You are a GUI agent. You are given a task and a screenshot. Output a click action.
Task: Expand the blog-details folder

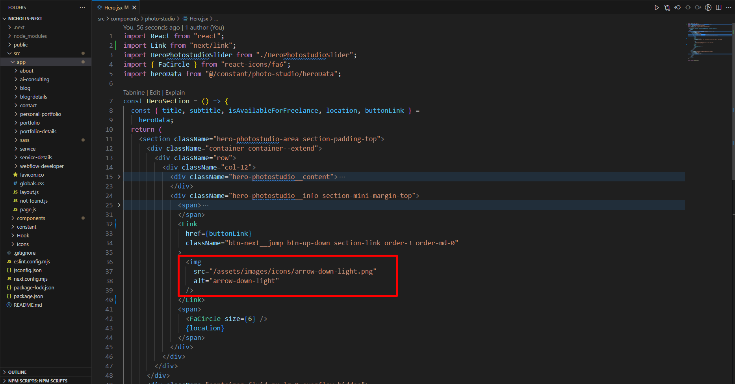[33, 97]
